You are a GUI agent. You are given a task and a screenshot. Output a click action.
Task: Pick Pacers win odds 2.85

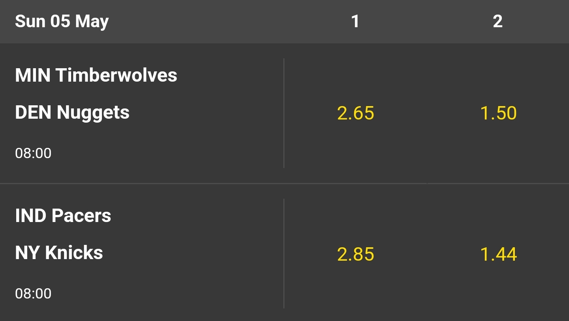pos(356,254)
